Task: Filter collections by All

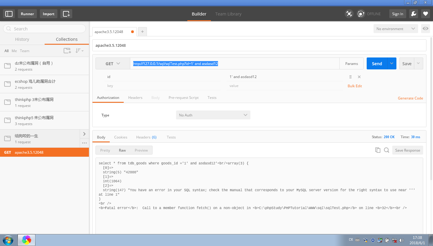Action: coord(7,51)
